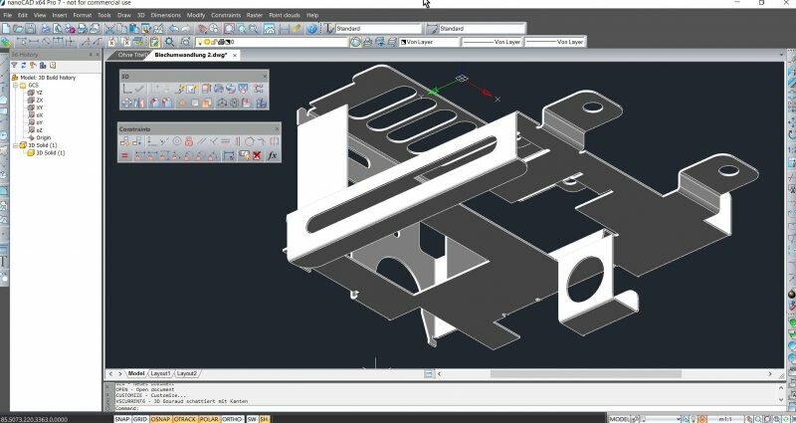
Task: Select the XY plane tree item
Action: [39, 106]
